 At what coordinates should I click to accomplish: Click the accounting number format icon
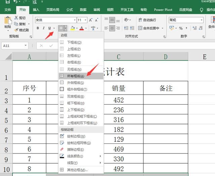(172, 28)
